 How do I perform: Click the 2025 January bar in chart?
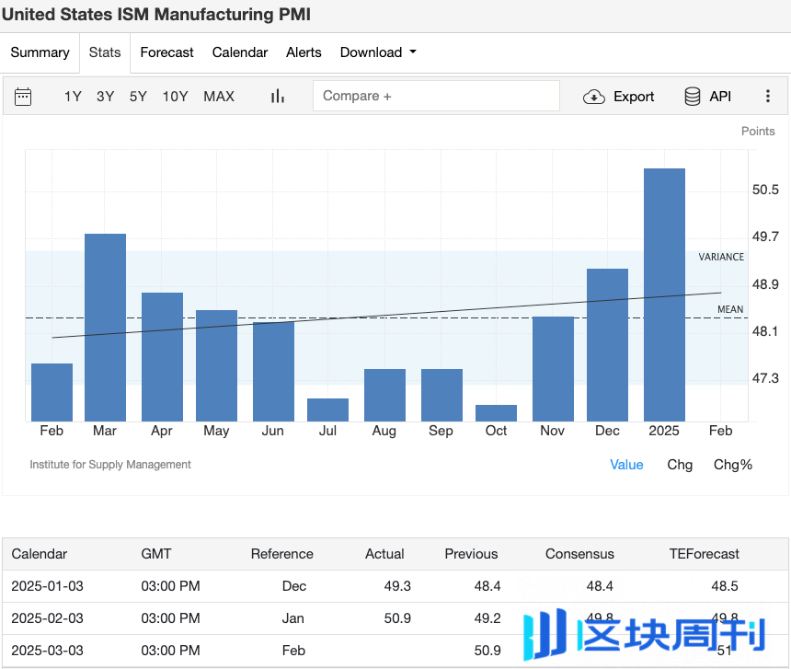click(664, 294)
